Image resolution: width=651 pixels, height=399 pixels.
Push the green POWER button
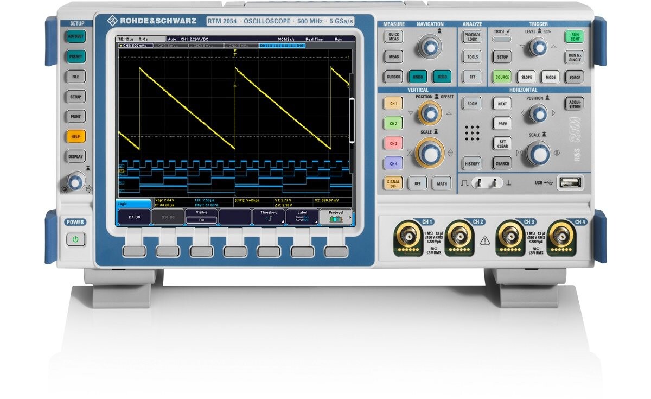coord(76,239)
